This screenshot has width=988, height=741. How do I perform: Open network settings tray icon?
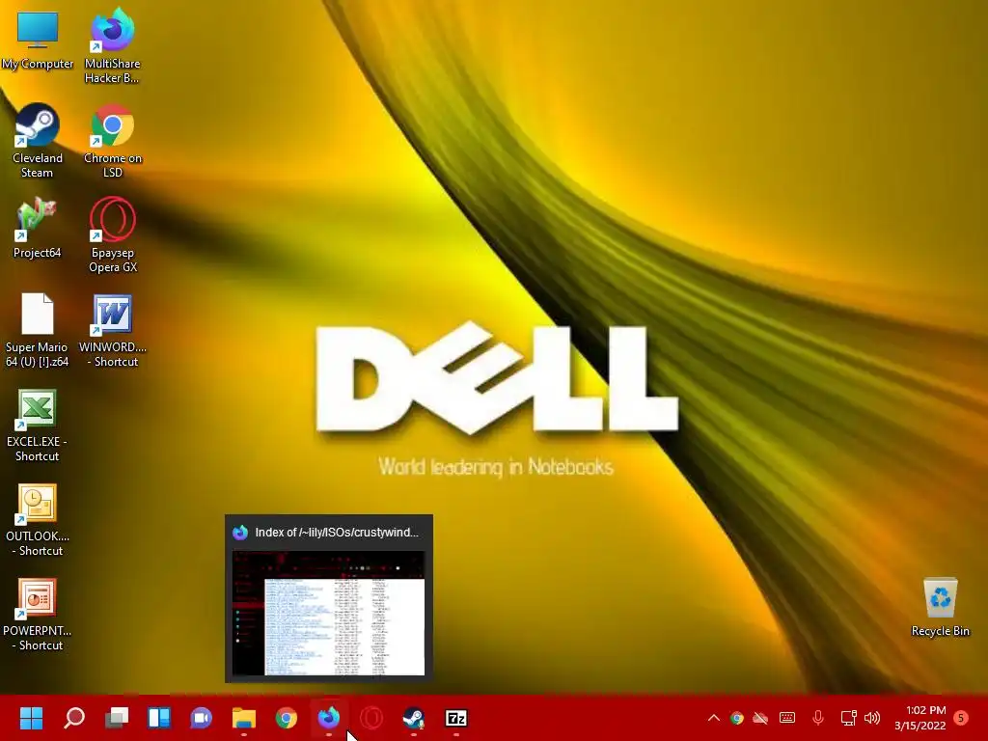(848, 718)
